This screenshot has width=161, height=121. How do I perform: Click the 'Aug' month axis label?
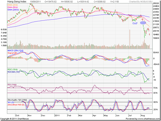(143, 116)
